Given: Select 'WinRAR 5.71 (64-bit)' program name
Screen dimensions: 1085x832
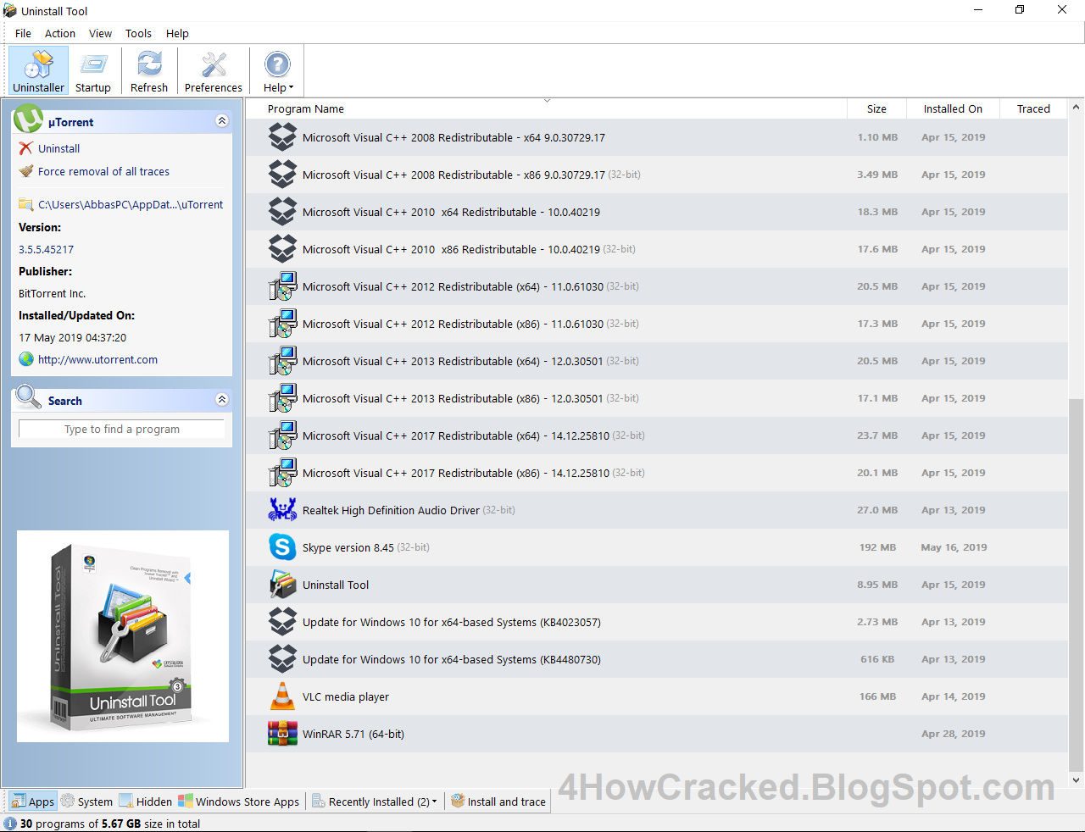Looking at the screenshot, I should (353, 734).
